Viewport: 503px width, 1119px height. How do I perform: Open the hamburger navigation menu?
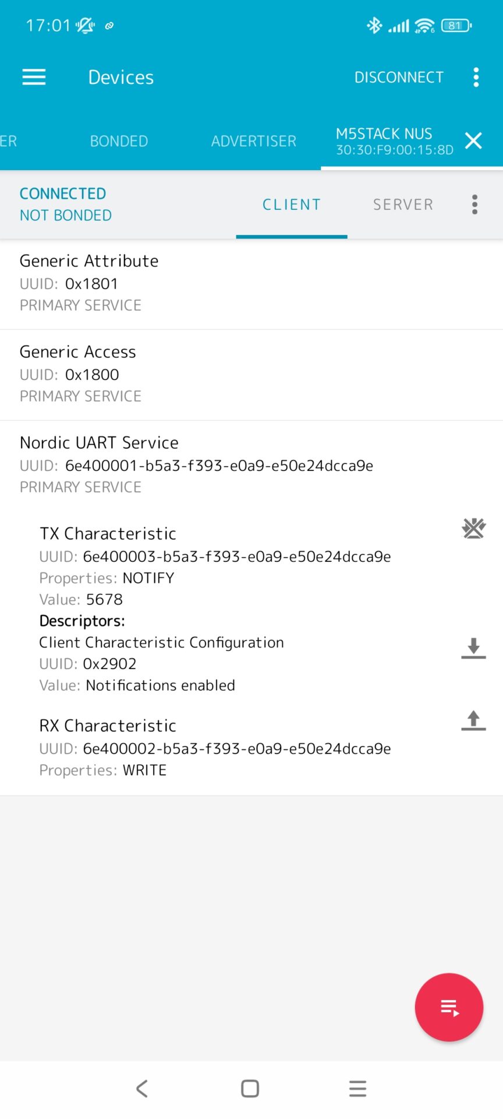(34, 77)
